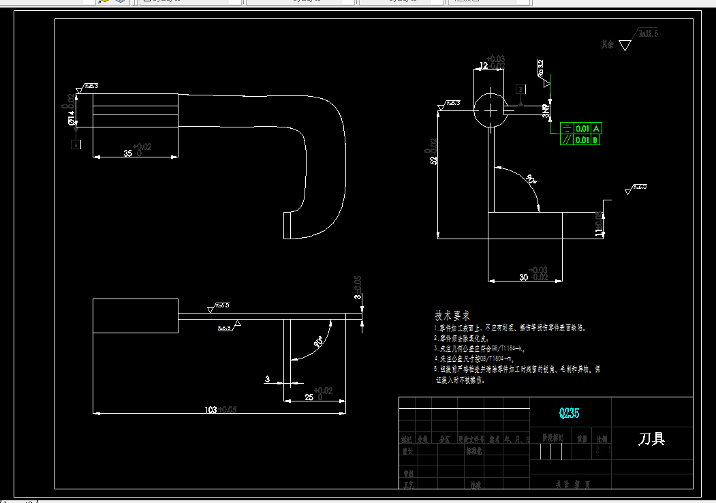Select the green 0.01 B parallelism tolerance frame
The image size is (716, 503).
coord(580,140)
